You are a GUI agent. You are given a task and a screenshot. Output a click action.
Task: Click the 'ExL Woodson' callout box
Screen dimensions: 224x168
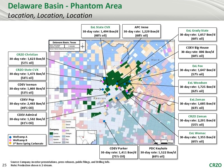(197, 87)
